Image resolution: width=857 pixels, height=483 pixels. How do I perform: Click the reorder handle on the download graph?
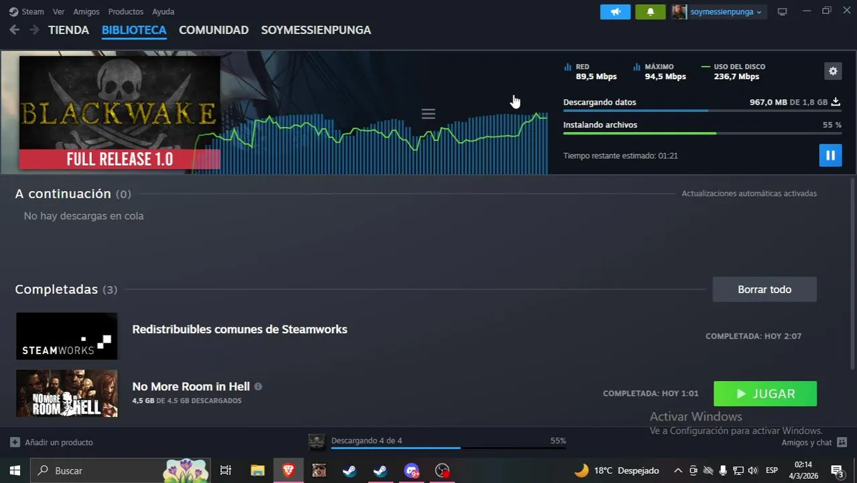(x=428, y=114)
